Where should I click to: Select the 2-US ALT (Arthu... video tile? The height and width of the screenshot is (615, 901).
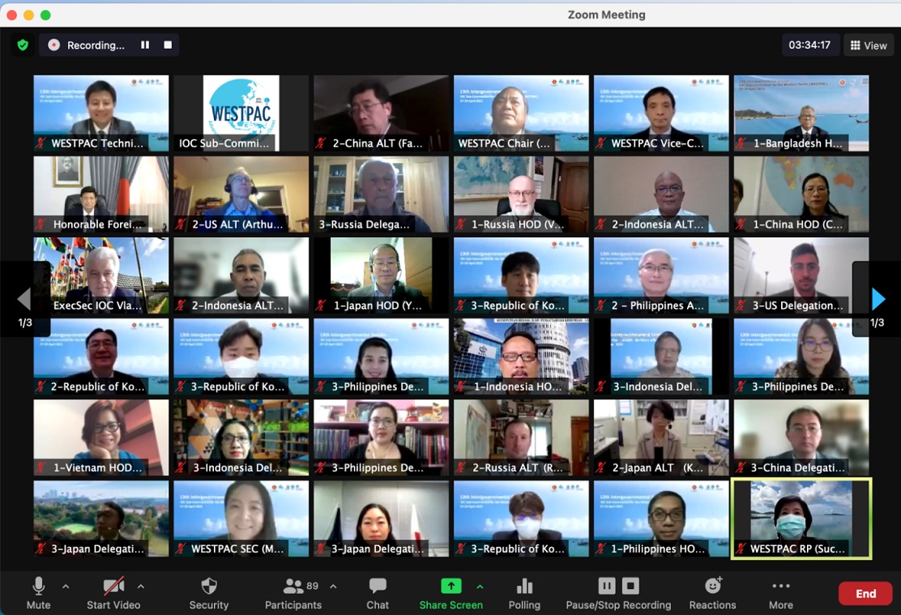241,194
